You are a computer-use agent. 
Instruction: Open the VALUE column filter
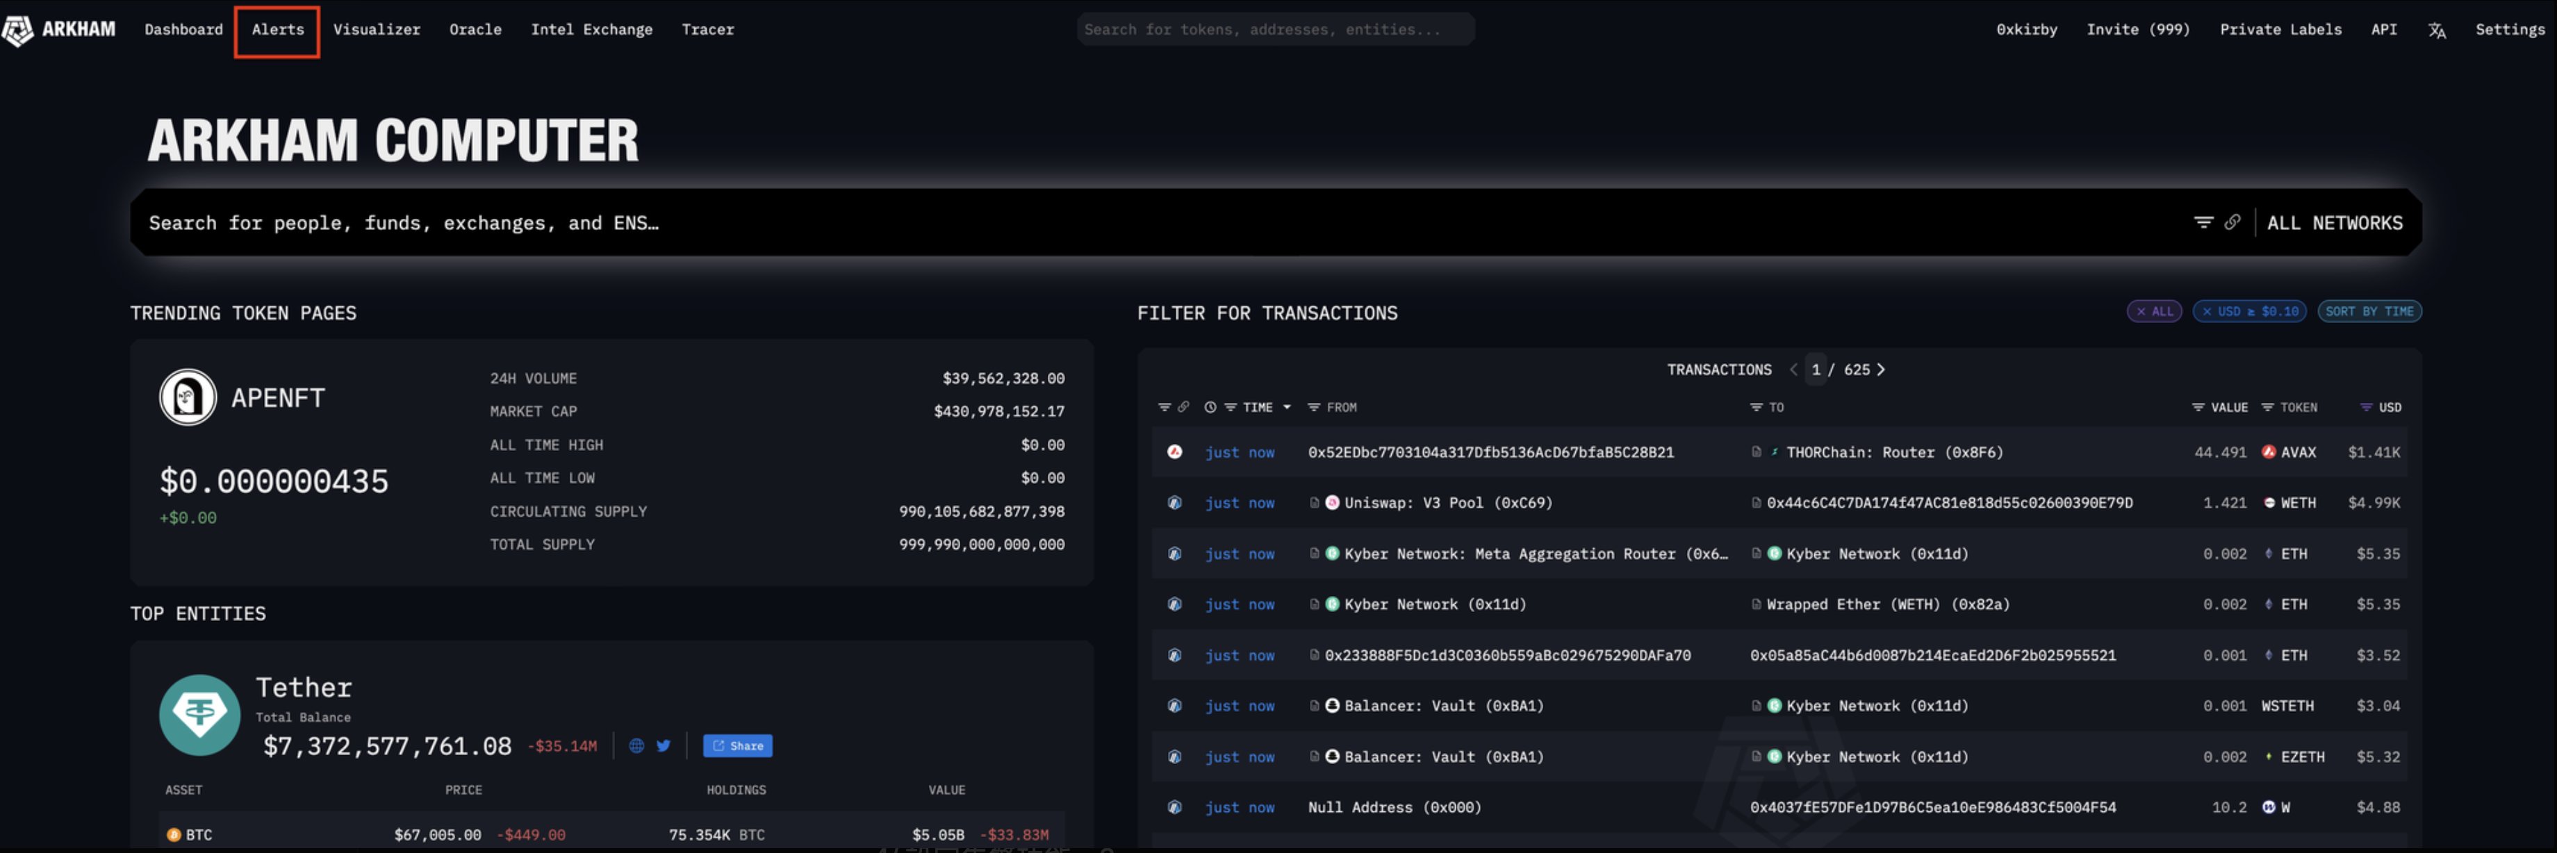(x=2198, y=408)
